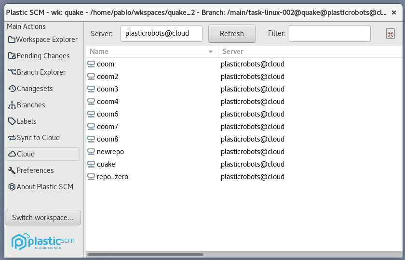This screenshot has width=405, height=260.
Task: Click the repository icon next to doom4
Action: point(91,102)
